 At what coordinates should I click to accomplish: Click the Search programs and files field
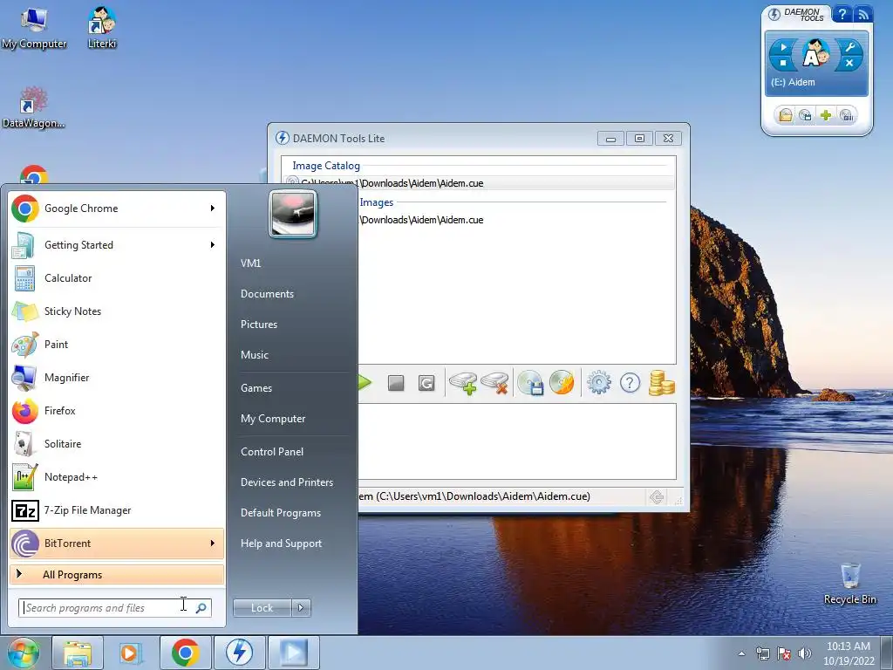click(114, 608)
